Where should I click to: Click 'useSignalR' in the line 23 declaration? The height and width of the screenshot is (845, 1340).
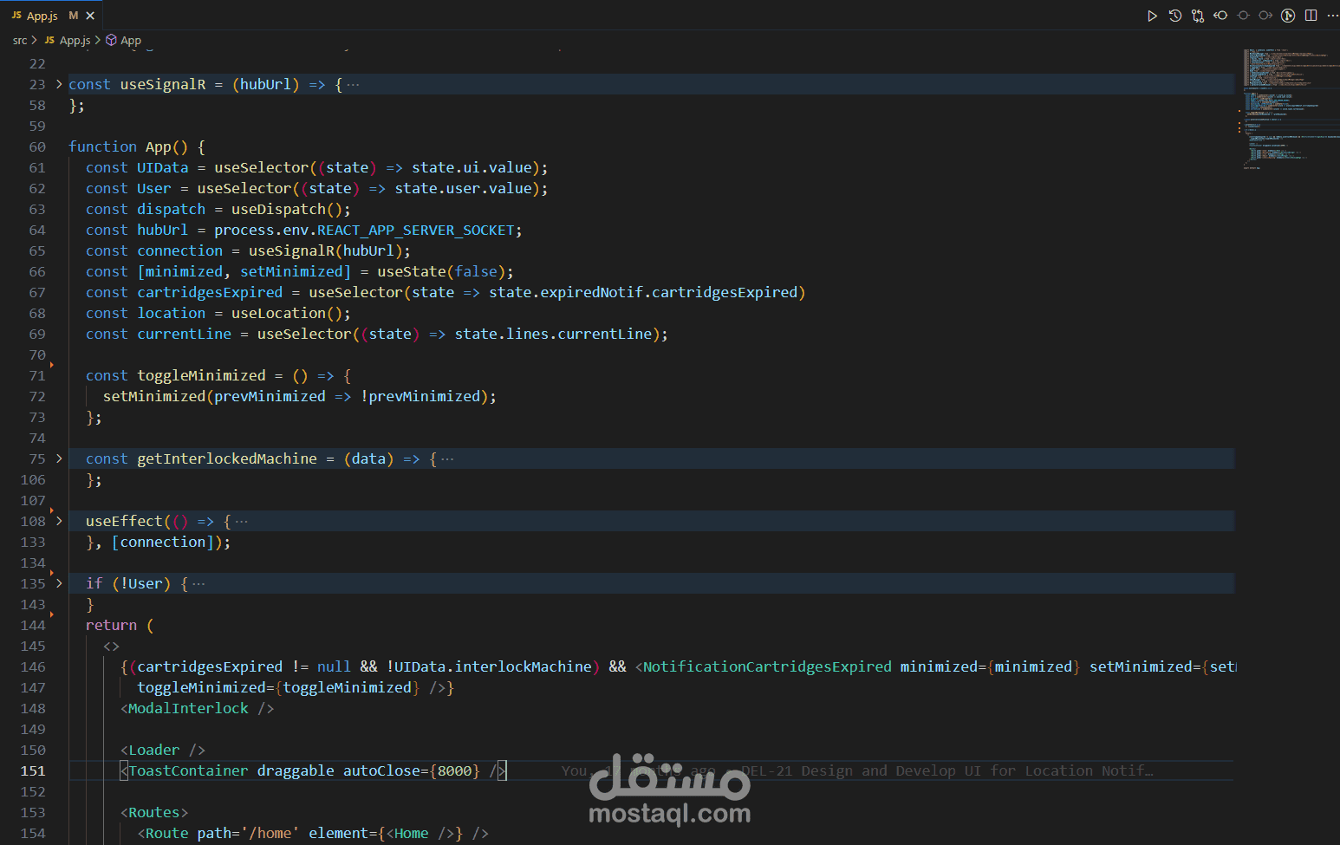click(x=163, y=85)
